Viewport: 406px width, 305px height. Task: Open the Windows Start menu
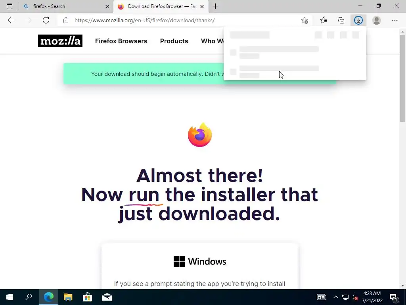[x=10, y=297]
